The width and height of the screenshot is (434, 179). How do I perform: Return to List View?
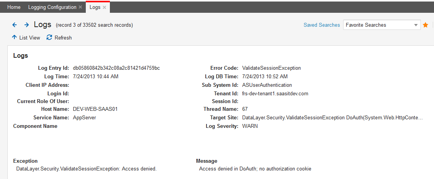point(26,38)
